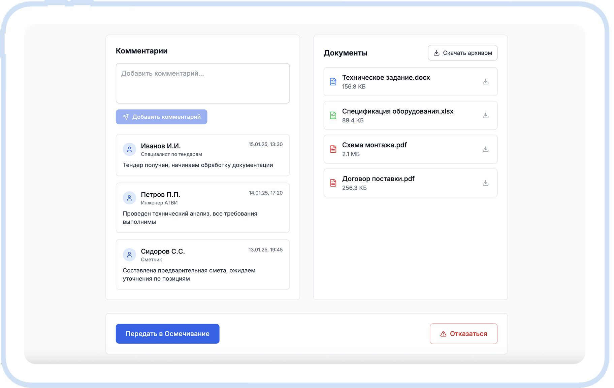Select comment about предварительная смета
The height and width of the screenshot is (388, 614).
point(189,274)
